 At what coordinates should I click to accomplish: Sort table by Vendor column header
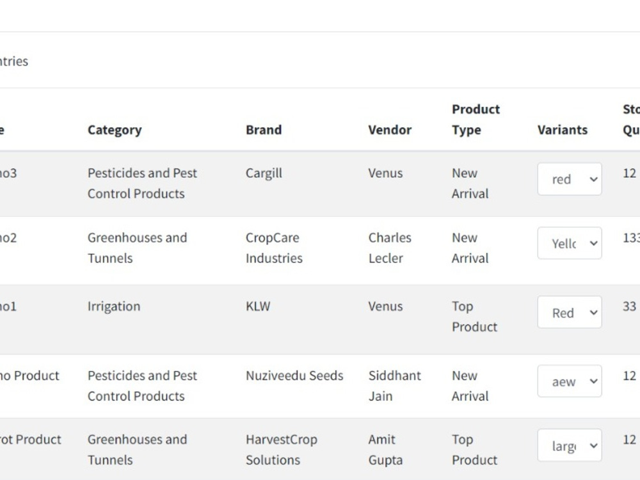390,130
